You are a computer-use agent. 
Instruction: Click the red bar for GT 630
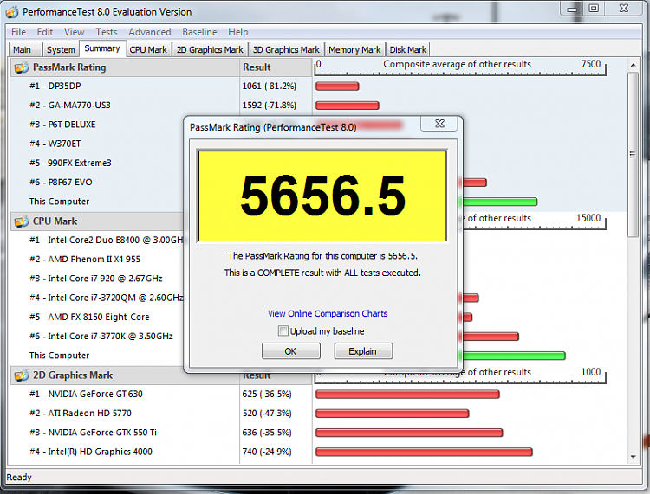[x=407, y=394]
